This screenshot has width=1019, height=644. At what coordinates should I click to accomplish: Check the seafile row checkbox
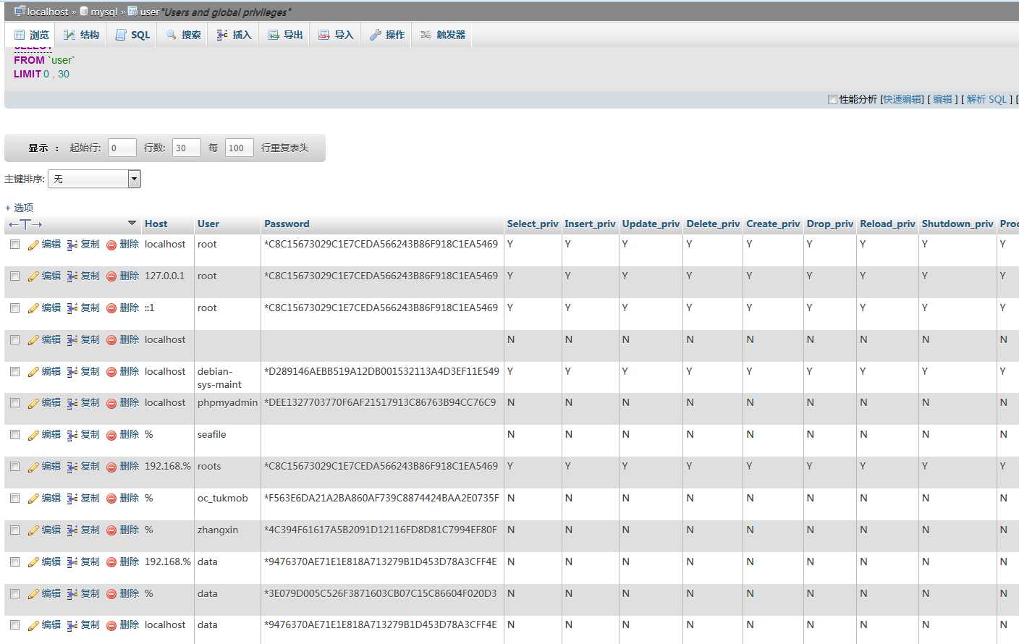(14, 435)
